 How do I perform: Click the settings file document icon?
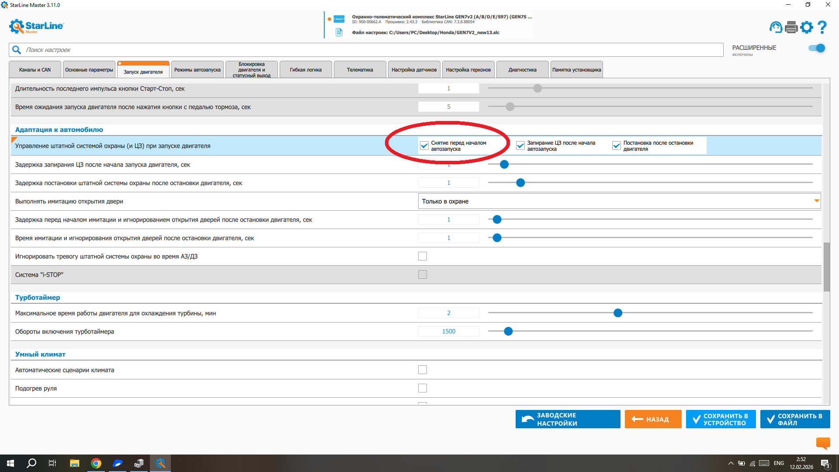[x=339, y=32]
